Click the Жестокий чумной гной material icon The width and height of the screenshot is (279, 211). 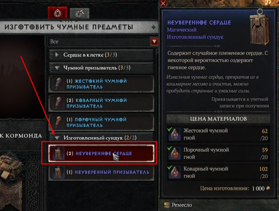click(x=175, y=134)
